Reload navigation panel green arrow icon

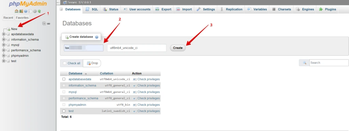(39, 11)
